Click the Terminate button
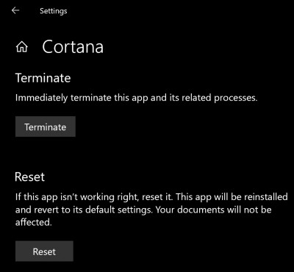The height and width of the screenshot is (272, 294). click(x=46, y=126)
